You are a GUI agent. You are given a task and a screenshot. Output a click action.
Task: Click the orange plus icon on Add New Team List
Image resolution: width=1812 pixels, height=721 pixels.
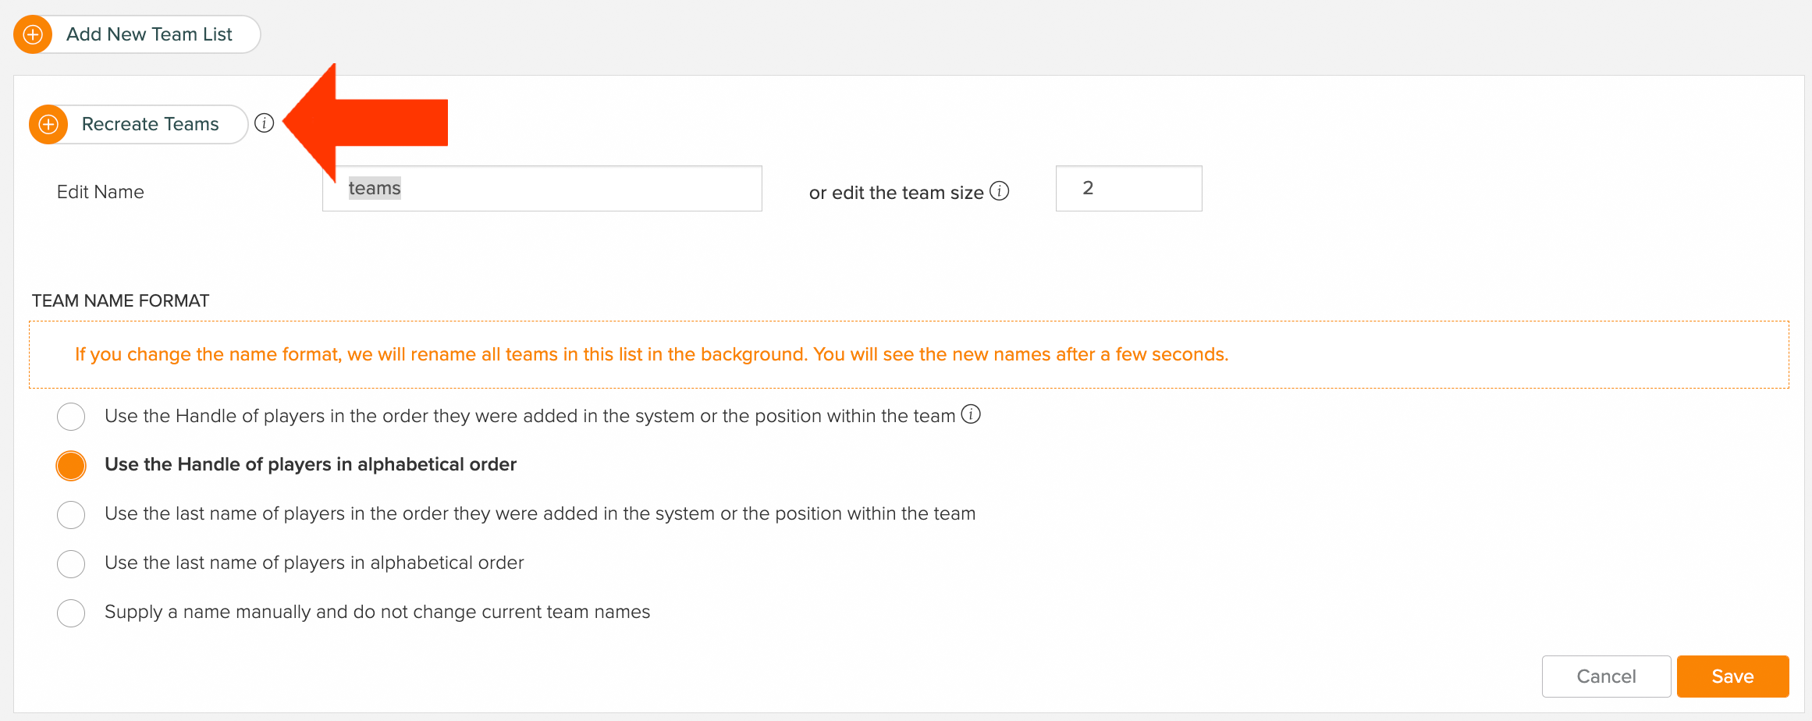tap(33, 34)
